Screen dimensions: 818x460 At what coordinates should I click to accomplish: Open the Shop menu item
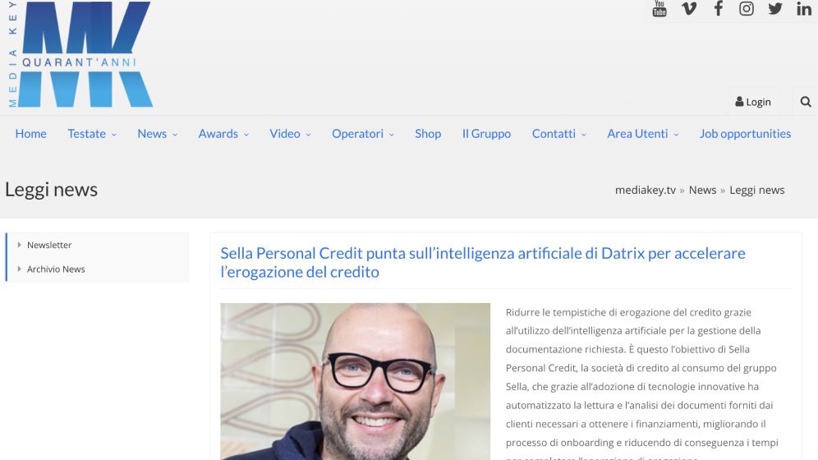click(x=428, y=134)
